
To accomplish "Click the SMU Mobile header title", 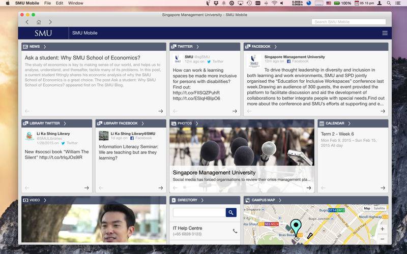I will pyautogui.click(x=85, y=33).
